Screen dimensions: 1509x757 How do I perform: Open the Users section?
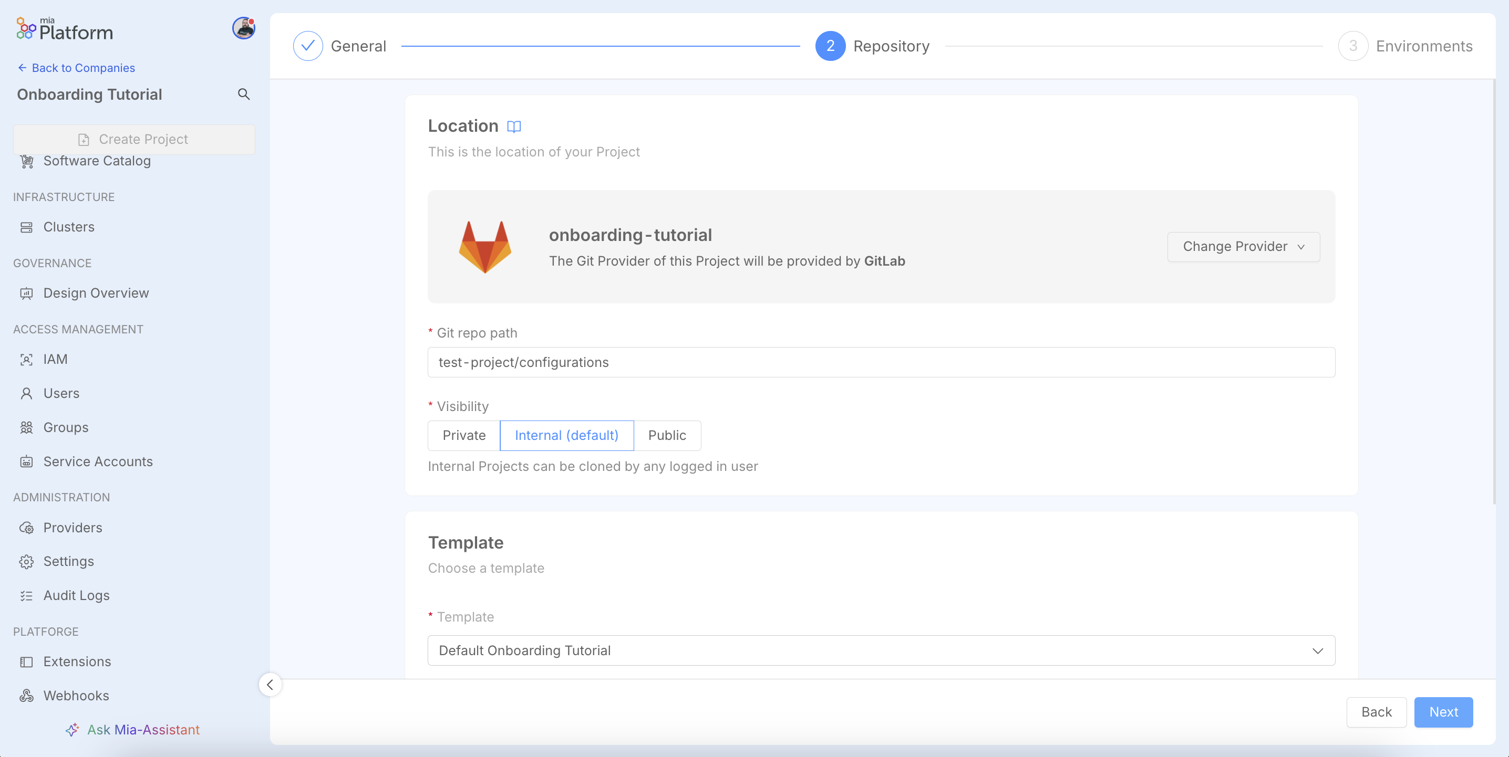coord(61,393)
